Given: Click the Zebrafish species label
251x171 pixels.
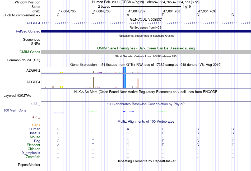Looking at the screenshot, I should 33,157.
